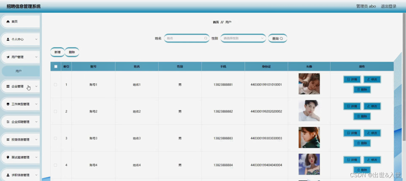Click the 手机 column header
The height and width of the screenshot is (181, 406).
pyautogui.click(x=223, y=66)
